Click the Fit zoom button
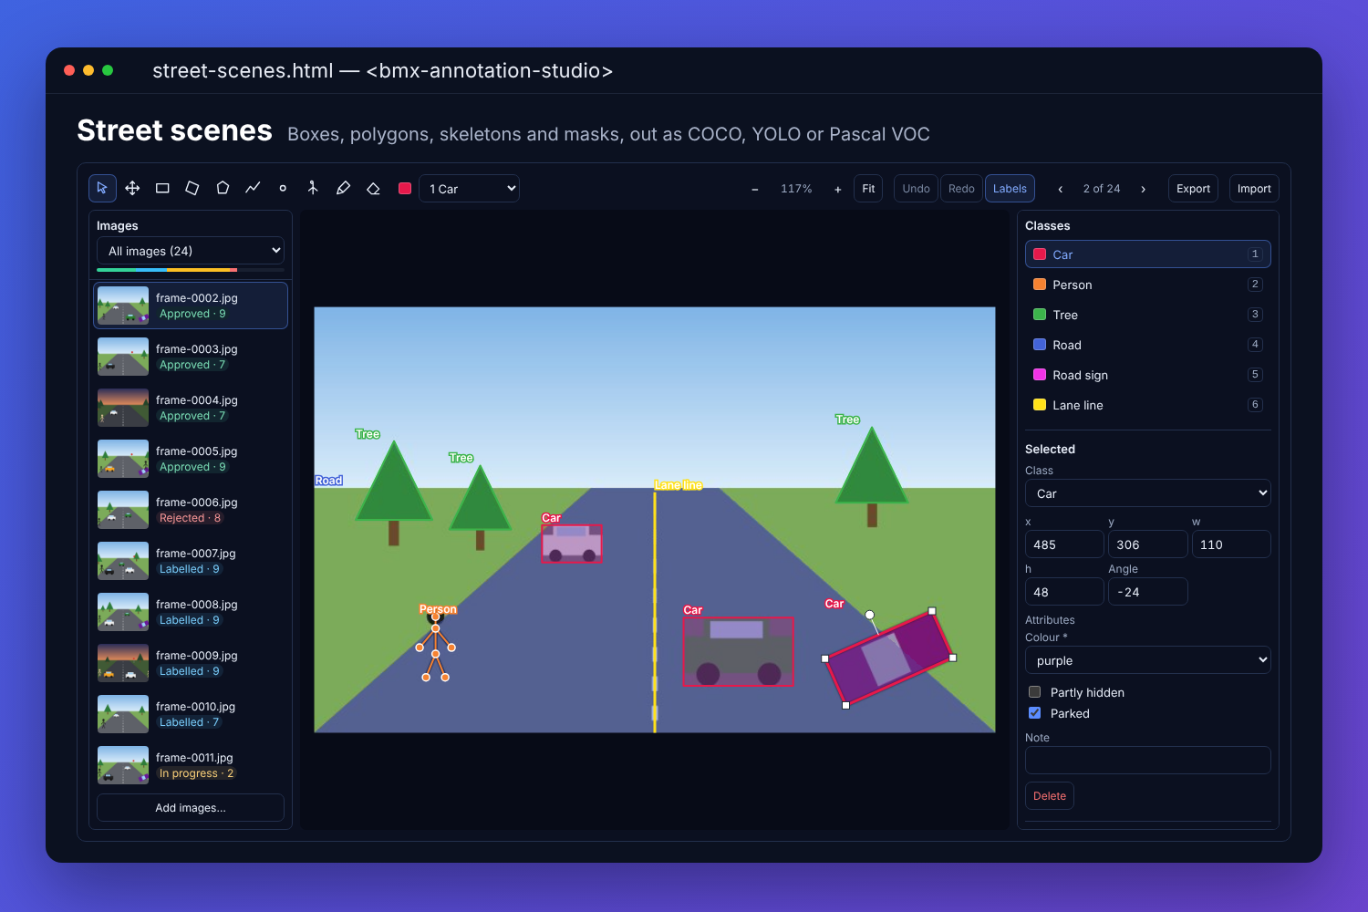The width and height of the screenshot is (1368, 912). coord(868,189)
